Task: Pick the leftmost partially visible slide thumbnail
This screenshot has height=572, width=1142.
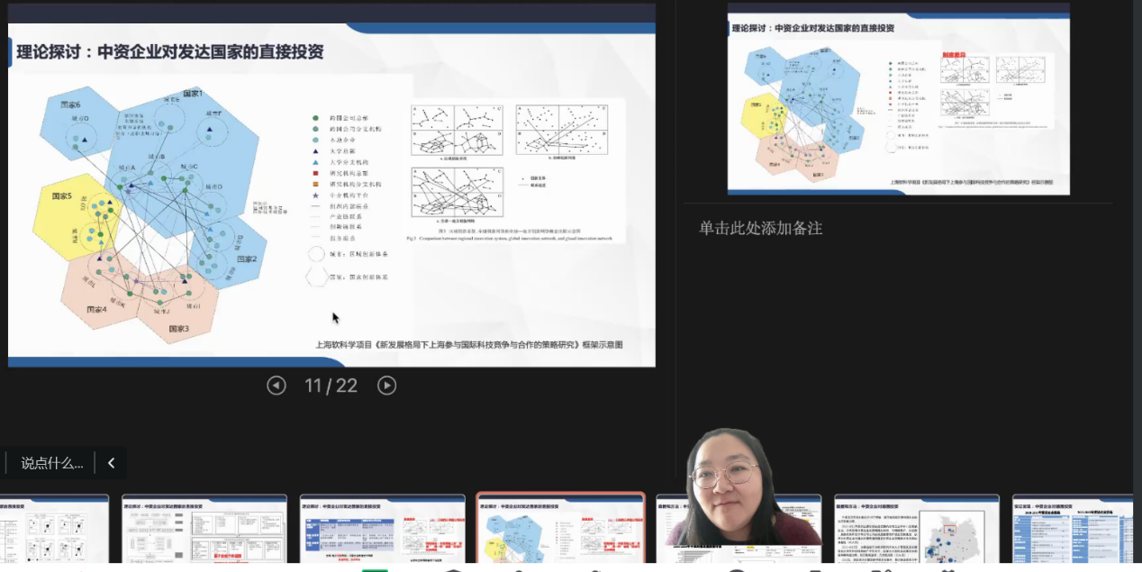Action: click(x=53, y=530)
